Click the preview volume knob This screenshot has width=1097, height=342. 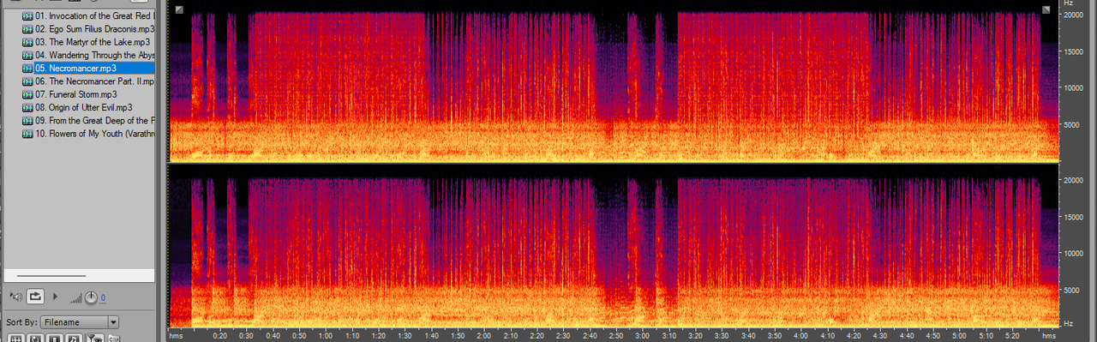90,297
